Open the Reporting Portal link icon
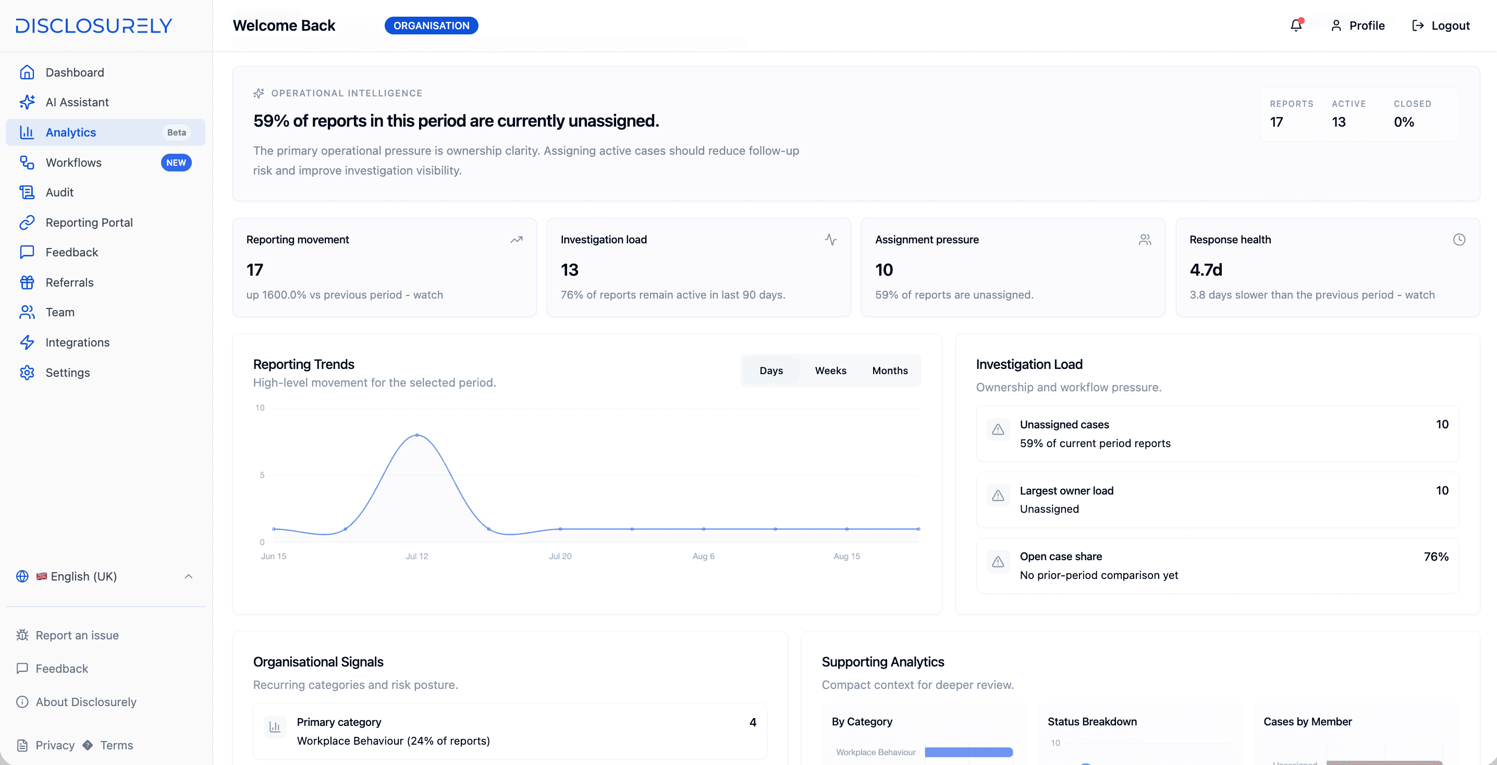The height and width of the screenshot is (765, 1497). (27, 223)
